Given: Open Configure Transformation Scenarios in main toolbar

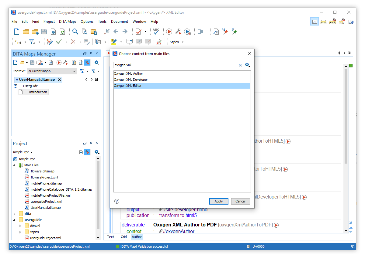Looking at the screenshot, I should click(178, 32).
